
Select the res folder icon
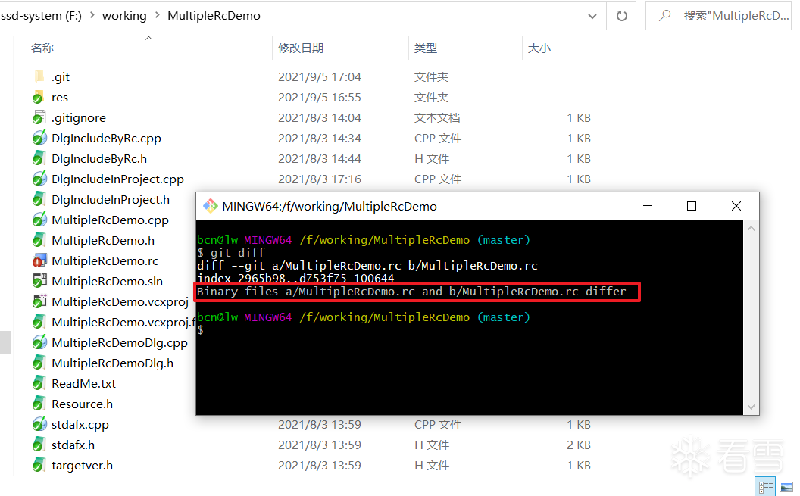[x=39, y=97]
